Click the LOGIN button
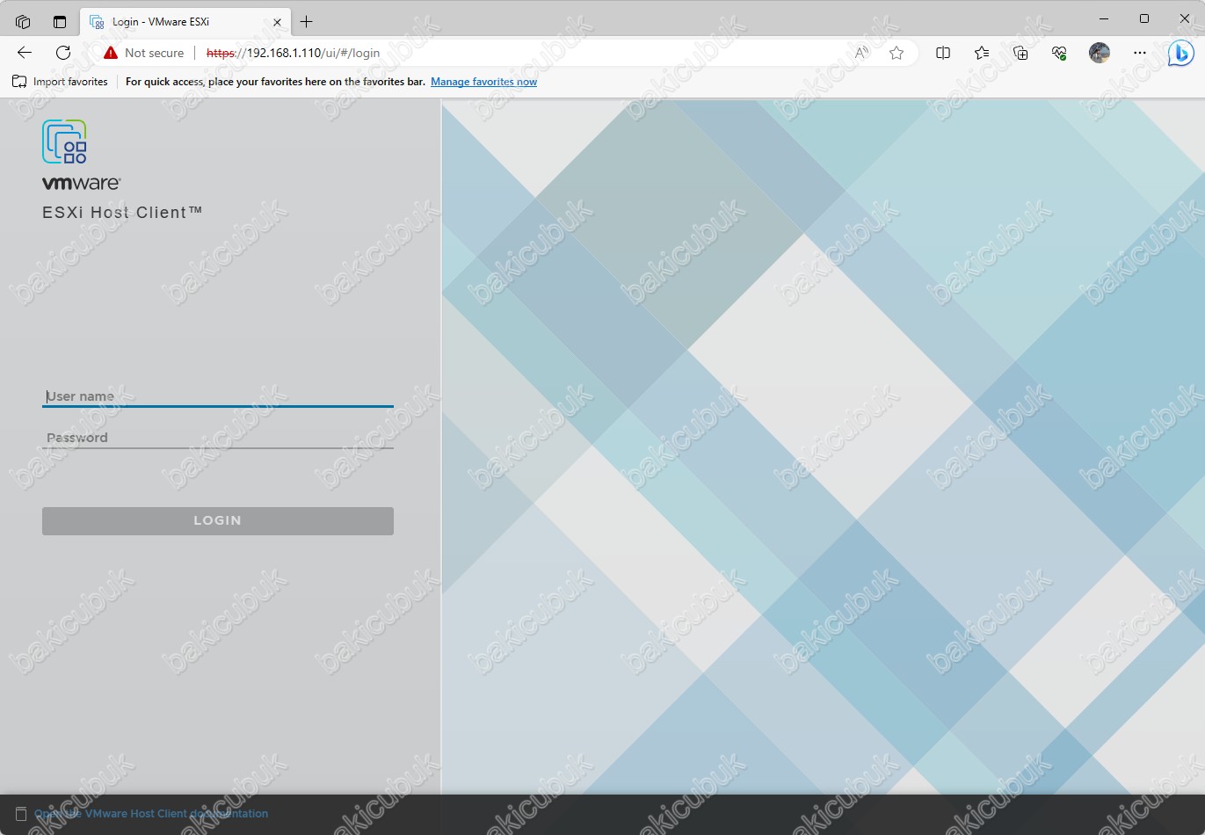 pyautogui.click(x=217, y=520)
